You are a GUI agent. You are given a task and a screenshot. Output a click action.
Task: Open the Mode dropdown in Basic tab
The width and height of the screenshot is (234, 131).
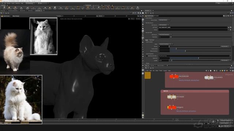coord(166,44)
